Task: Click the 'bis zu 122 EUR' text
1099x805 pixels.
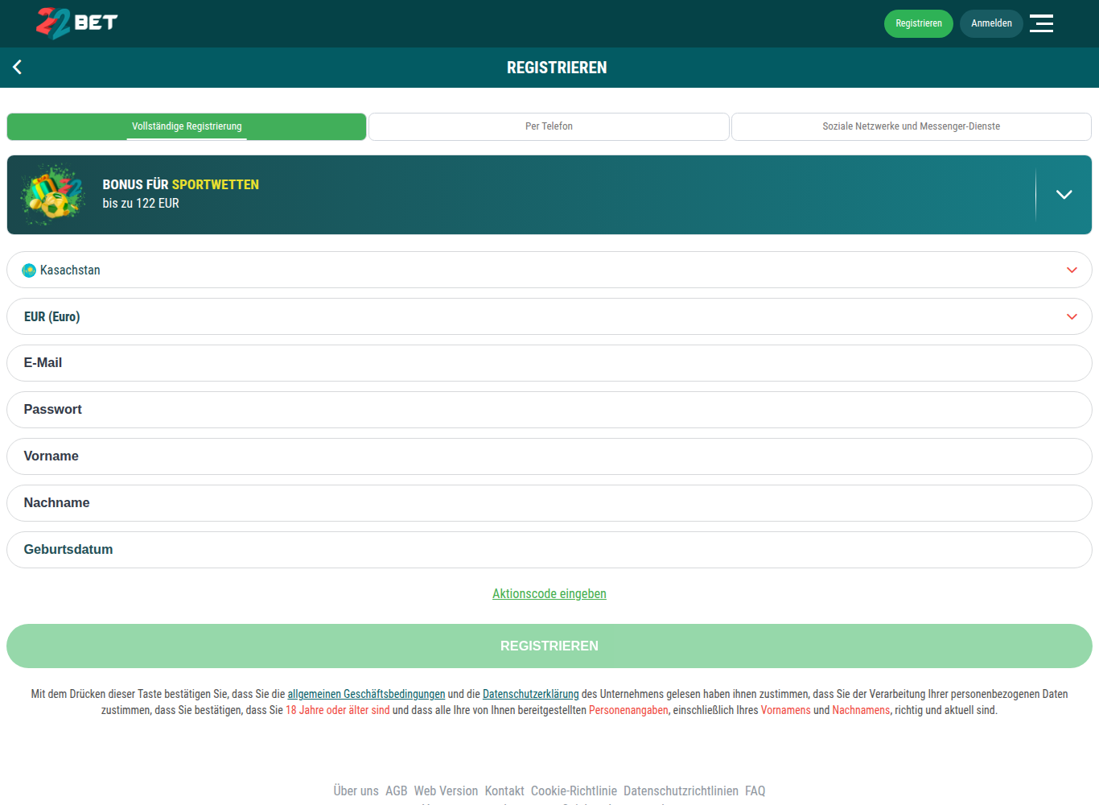Action: (141, 204)
